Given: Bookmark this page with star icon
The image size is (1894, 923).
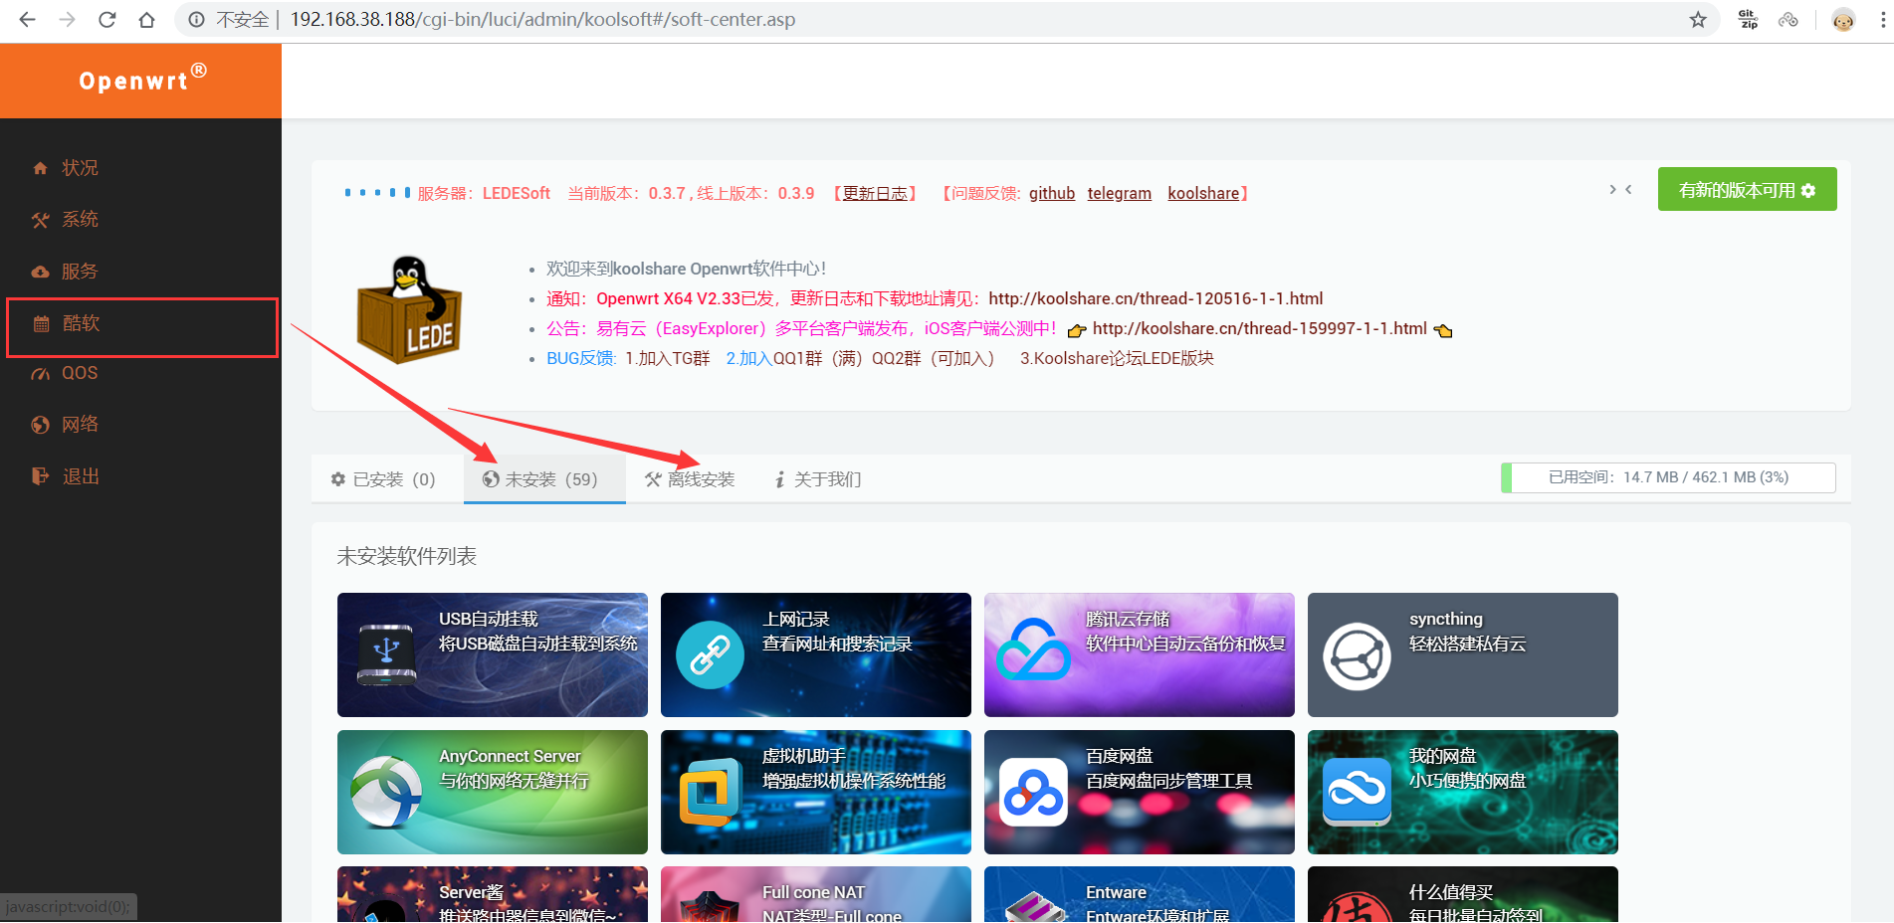Looking at the screenshot, I should 1698,19.
